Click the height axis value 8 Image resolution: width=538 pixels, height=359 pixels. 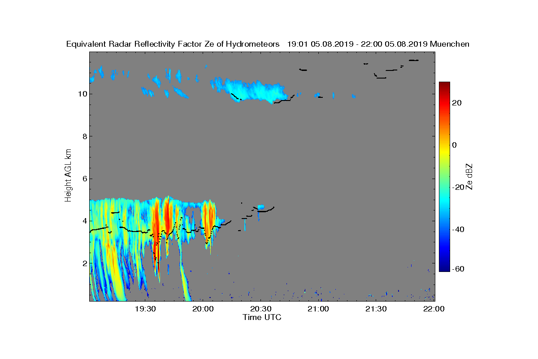click(x=85, y=136)
